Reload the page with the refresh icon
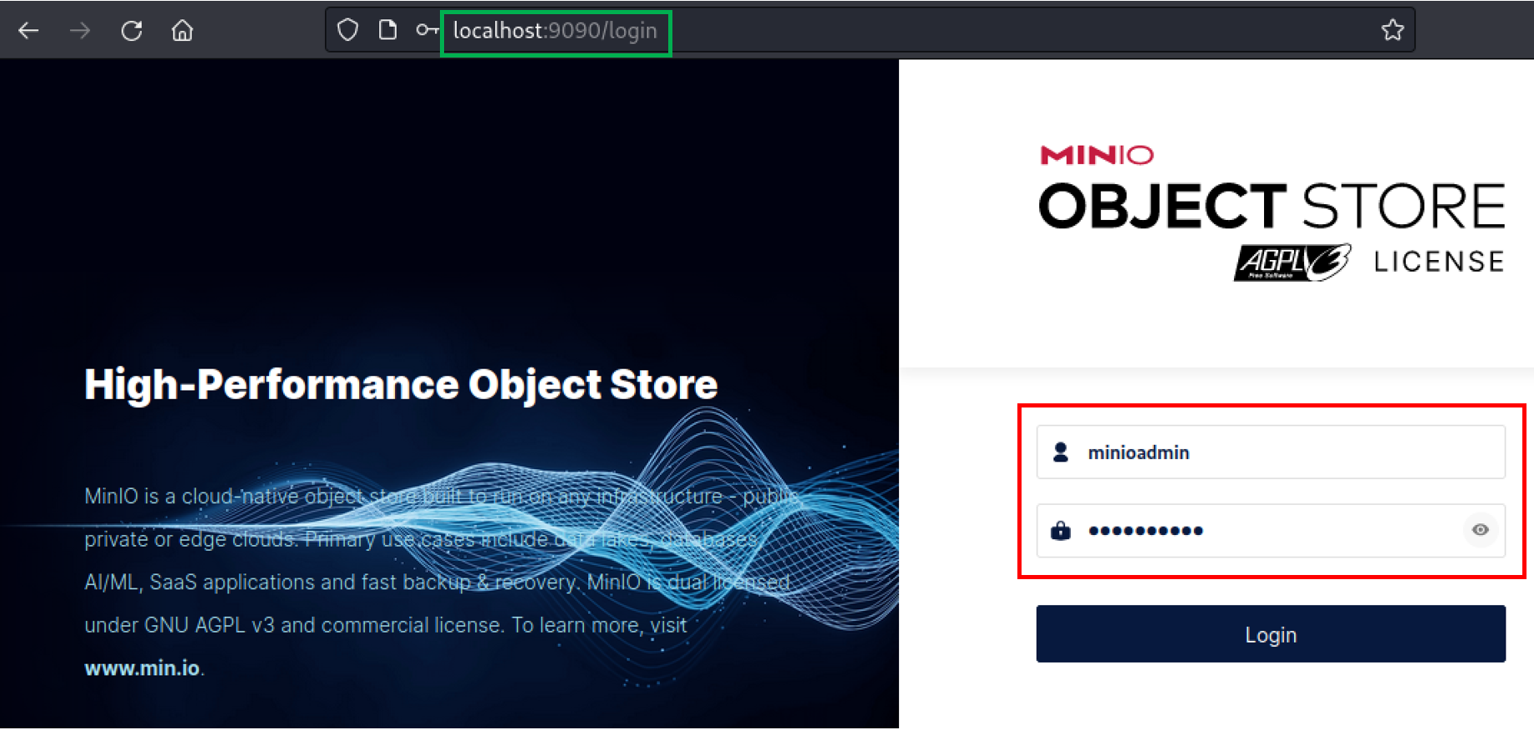1534x730 pixels. point(132,31)
